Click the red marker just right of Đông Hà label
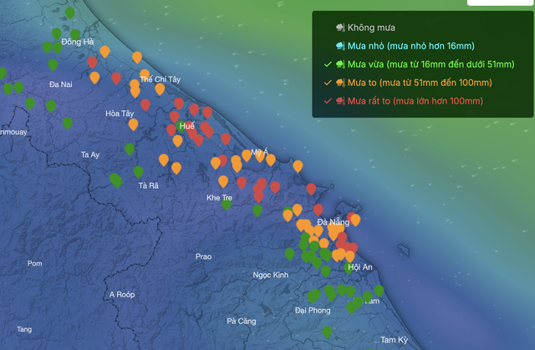The width and height of the screenshot is (535, 350). (x=92, y=62)
